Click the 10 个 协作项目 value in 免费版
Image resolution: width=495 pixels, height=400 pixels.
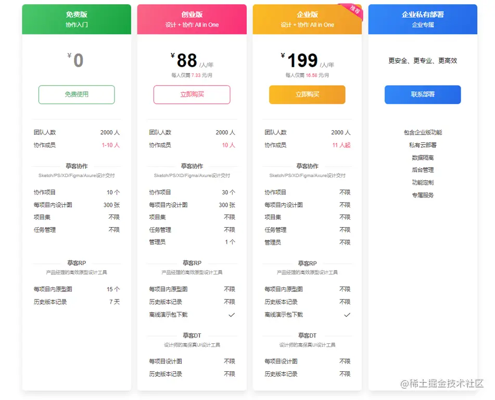coord(113,192)
